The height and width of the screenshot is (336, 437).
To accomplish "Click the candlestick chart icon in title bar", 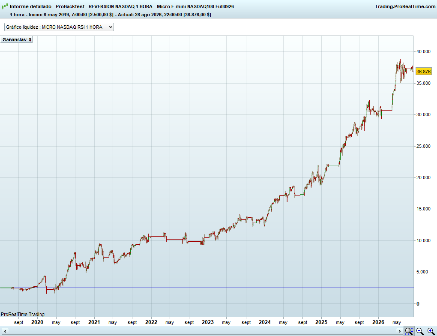I will tap(5, 6).
